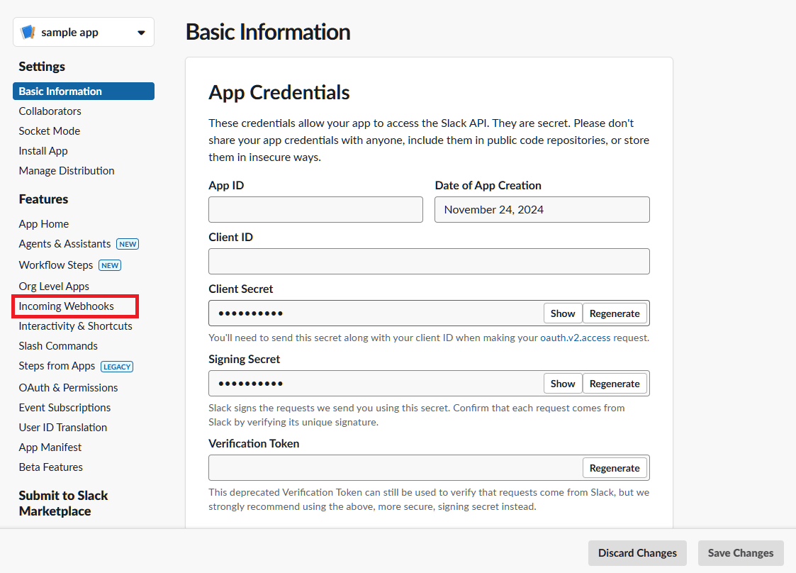Click the Features section heading
This screenshot has height=573, width=796.
[x=43, y=199]
